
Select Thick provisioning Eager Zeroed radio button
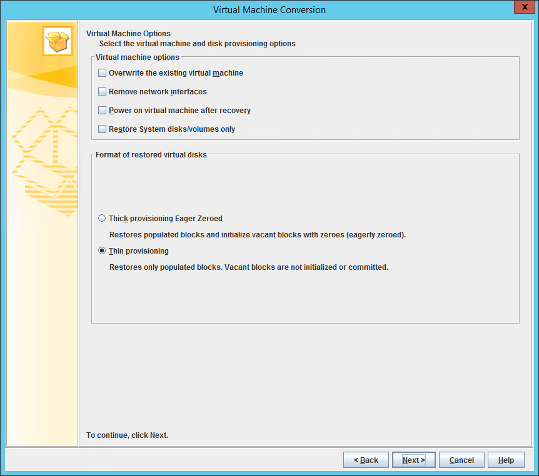click(x=103, y=219)
